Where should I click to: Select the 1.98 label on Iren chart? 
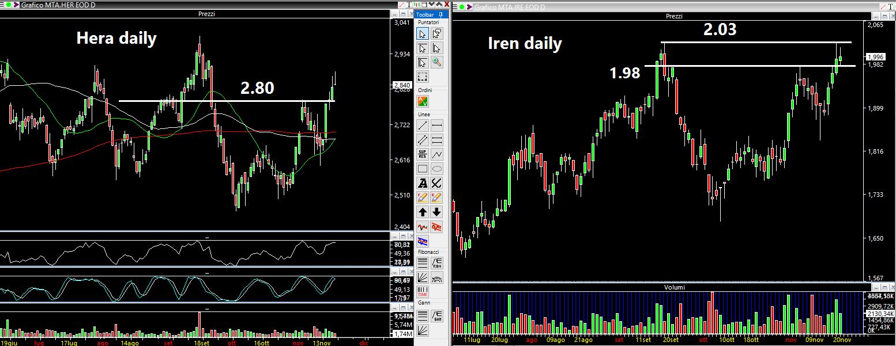pos(625,73)
